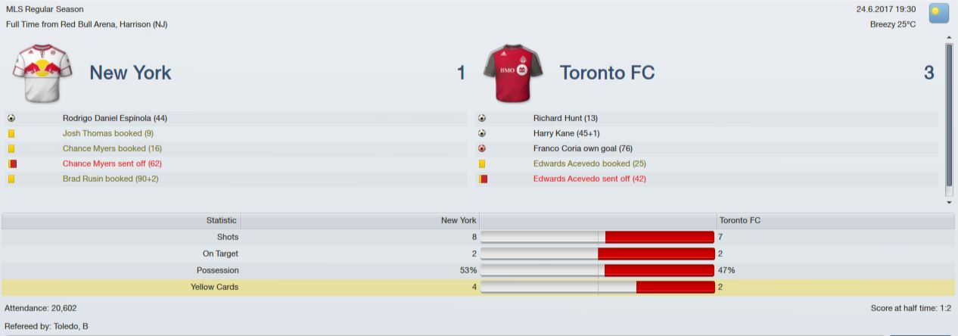
Task: Click scroll down arrow of events list
Action: 949,203
